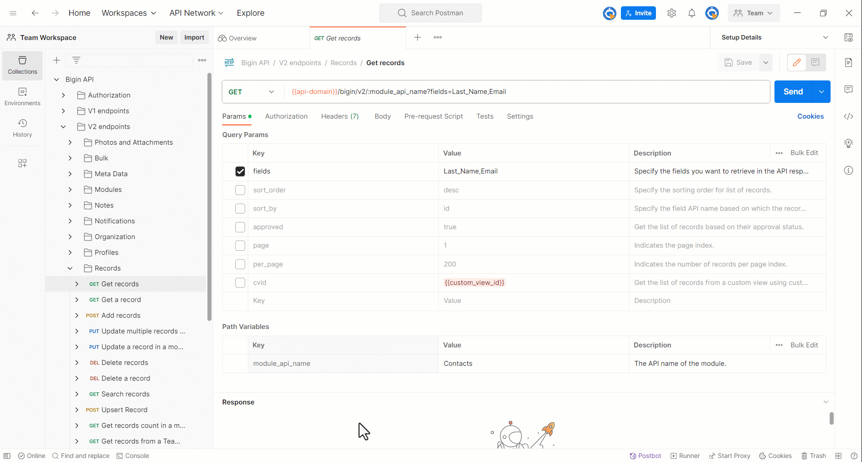862x462 pixels.
Task: Open the Cookies manager
Action: 776,456
